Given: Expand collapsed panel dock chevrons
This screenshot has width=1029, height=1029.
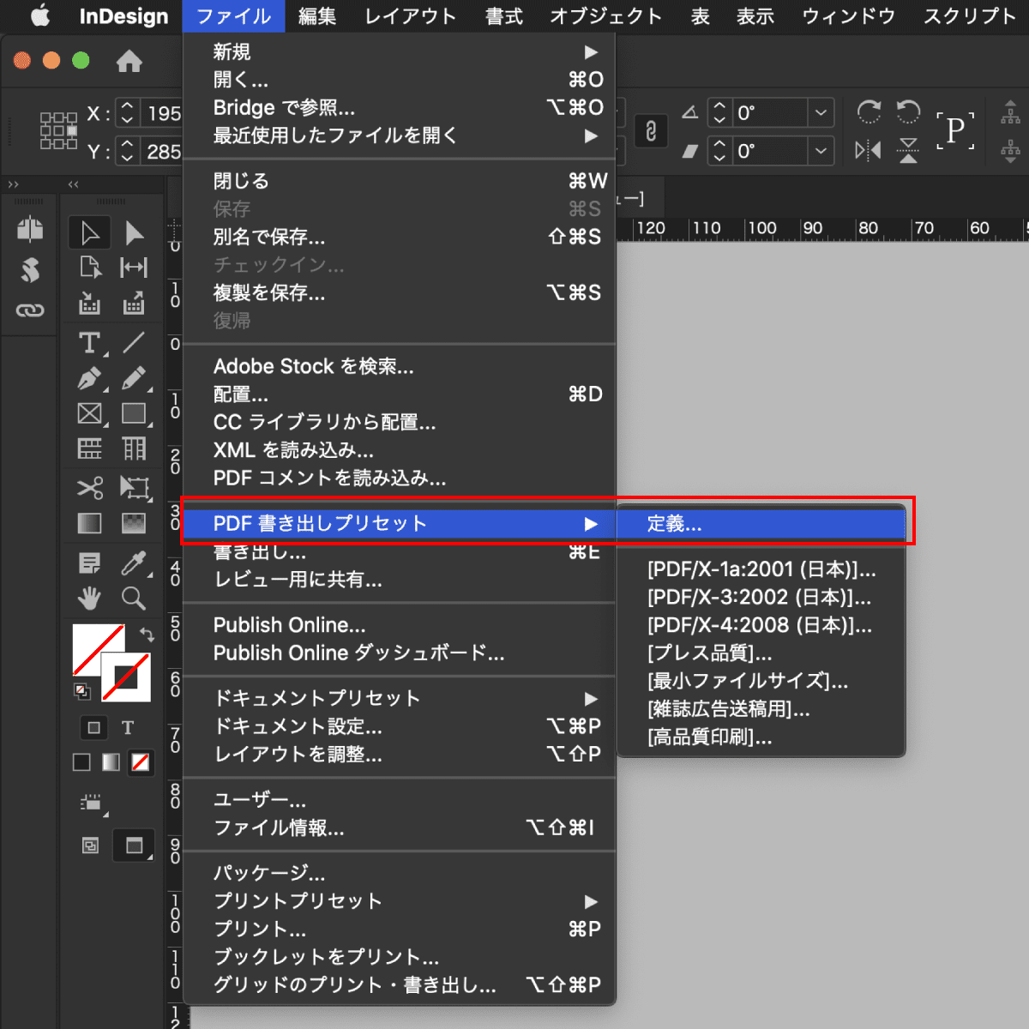Looking at the screenshot, I should tap(13, 184).
